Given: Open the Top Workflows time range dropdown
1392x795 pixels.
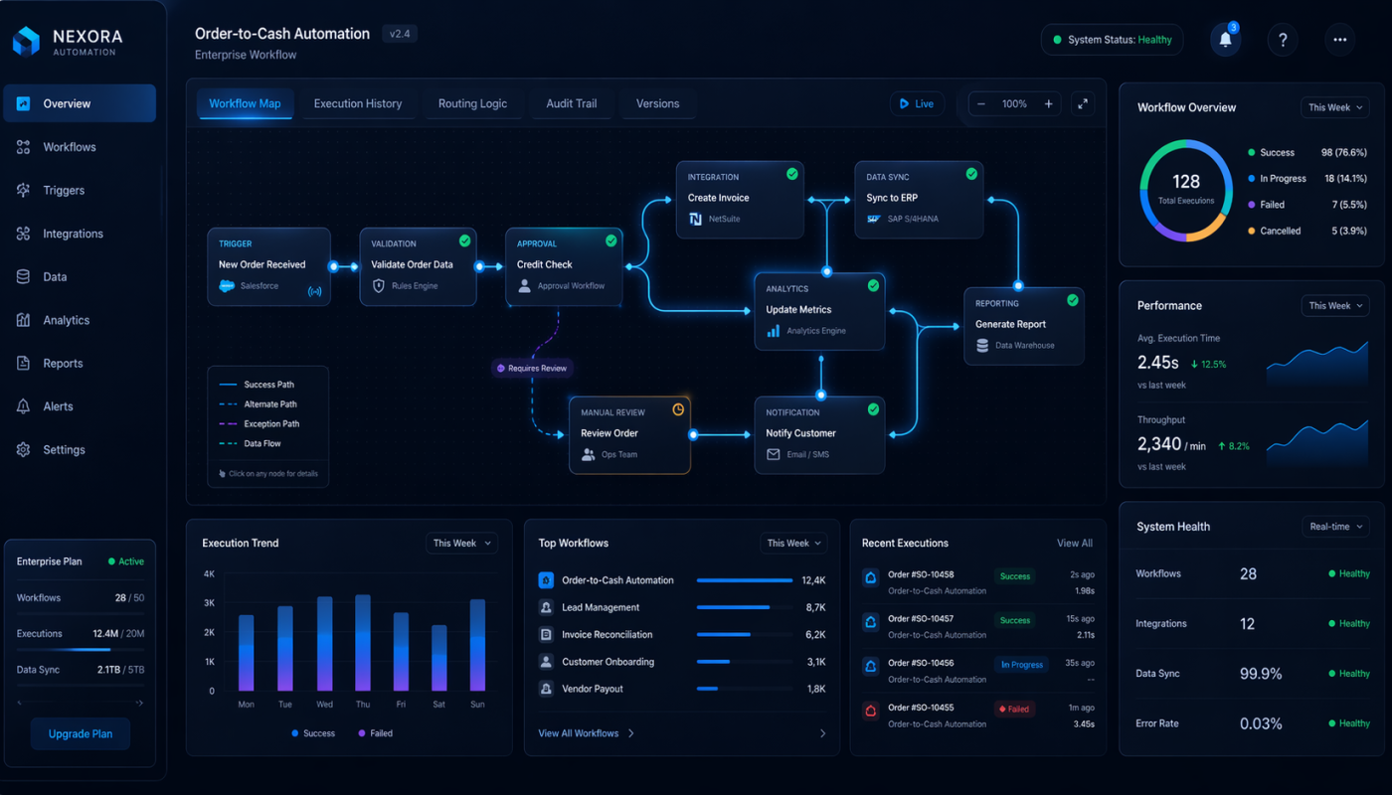Looking at the screenshot, I should (x=792, y=543).
